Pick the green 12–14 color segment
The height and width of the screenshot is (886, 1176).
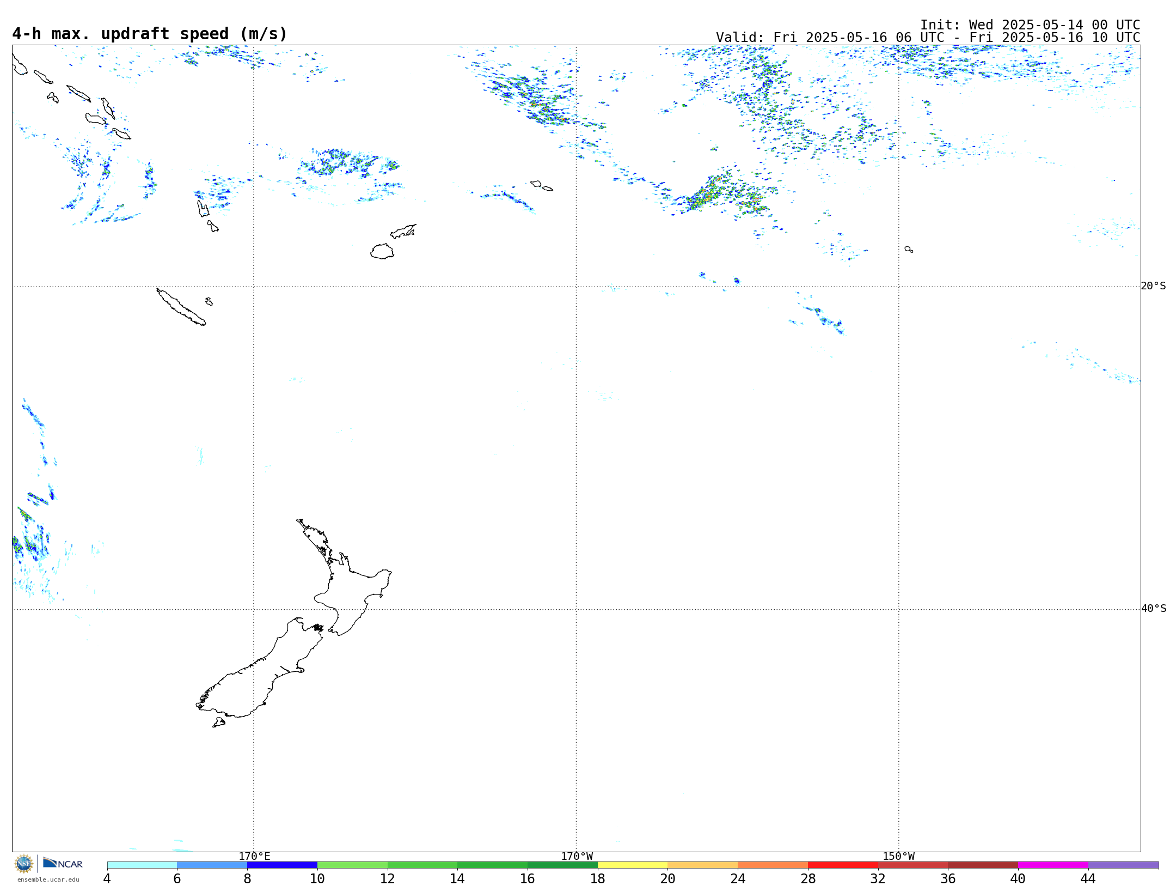point(422,865)
